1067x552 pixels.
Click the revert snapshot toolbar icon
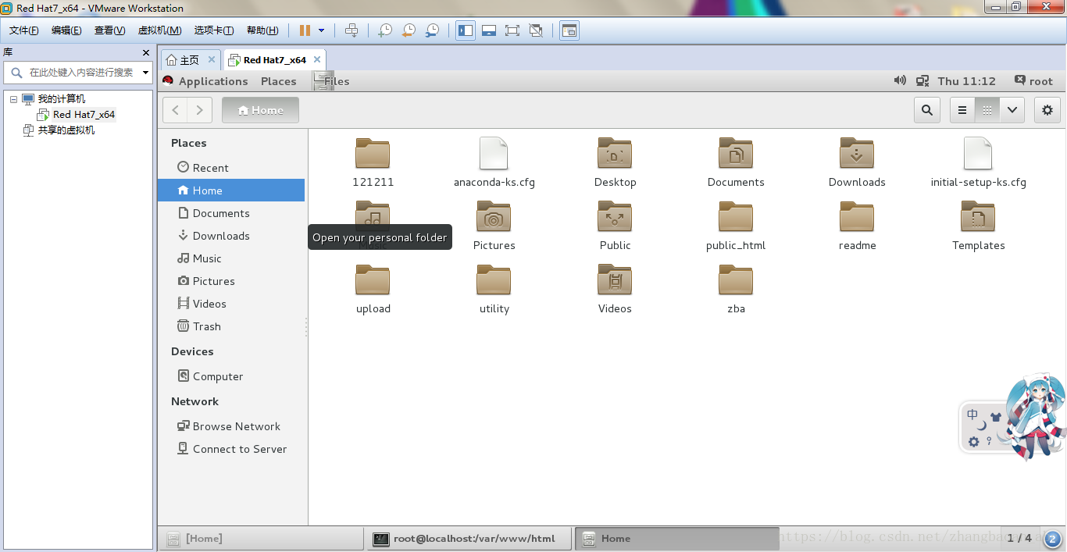(x=409, y=30)
